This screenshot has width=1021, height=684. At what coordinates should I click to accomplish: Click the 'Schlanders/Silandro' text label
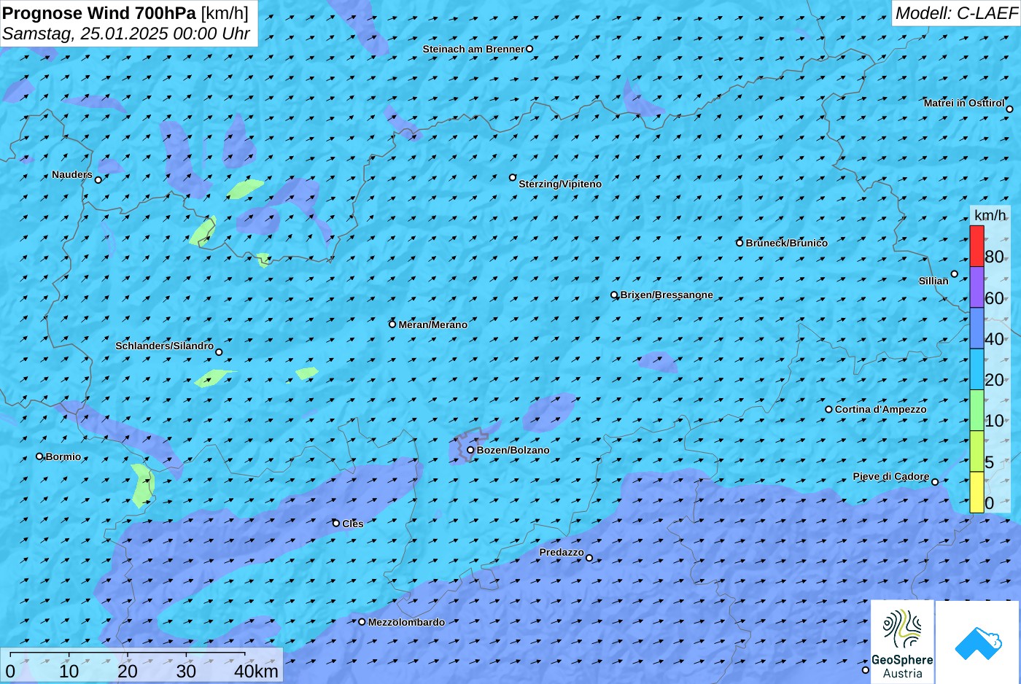coord(165,346)
